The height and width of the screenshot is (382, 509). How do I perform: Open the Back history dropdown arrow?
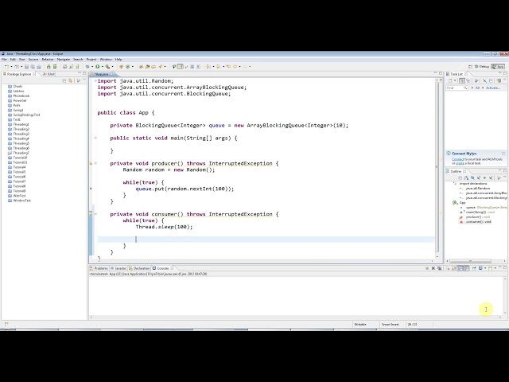(239, 67)
